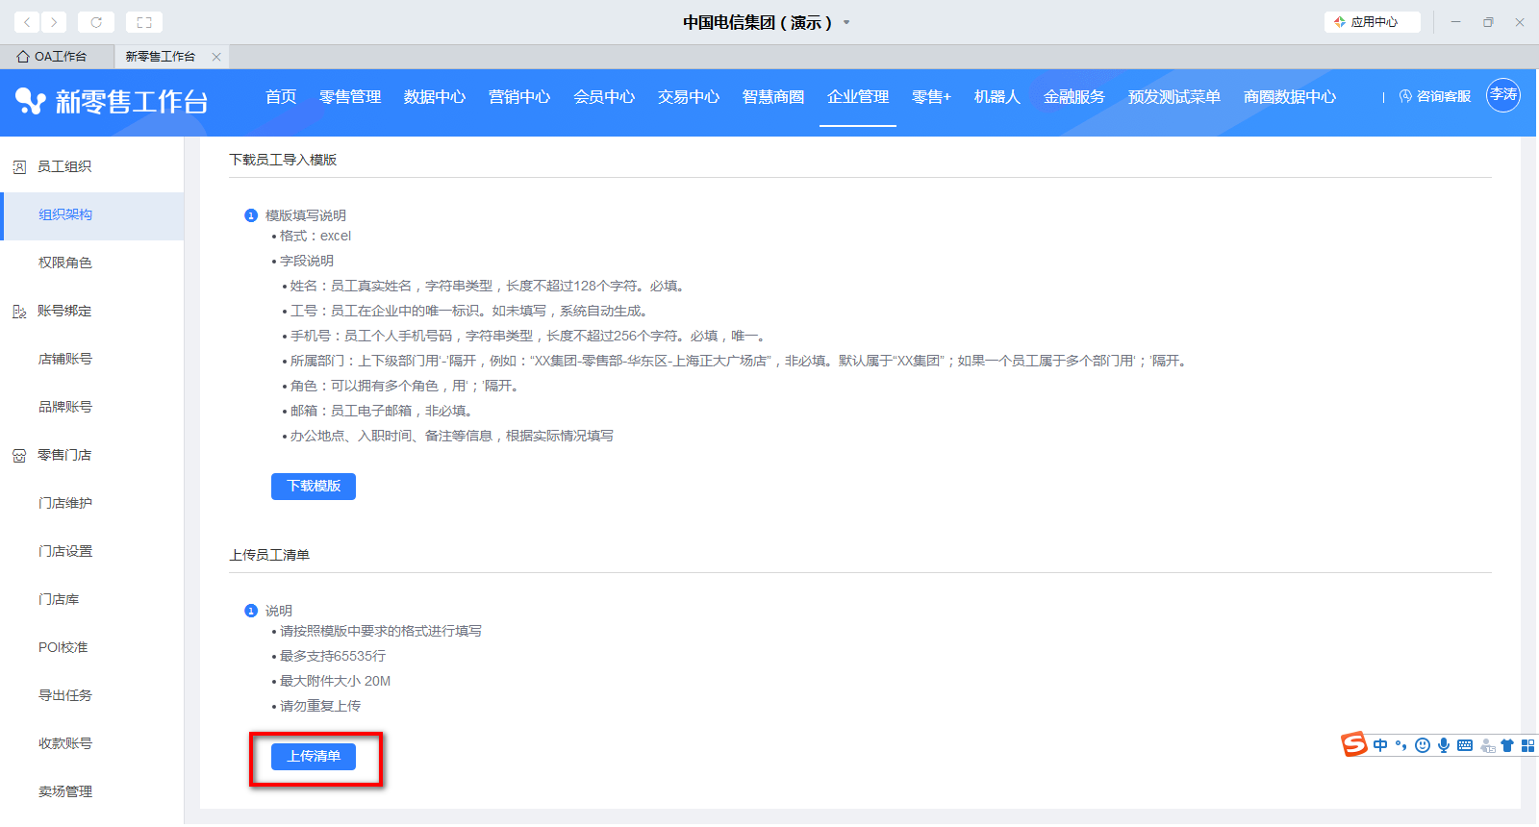Click the fullscreen toggle icon
This screenshot has width=1539, height=827.
coord(144,22)
